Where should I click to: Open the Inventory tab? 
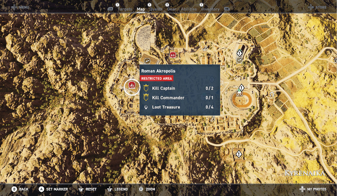pyautogui.click(x=210, y=9)
